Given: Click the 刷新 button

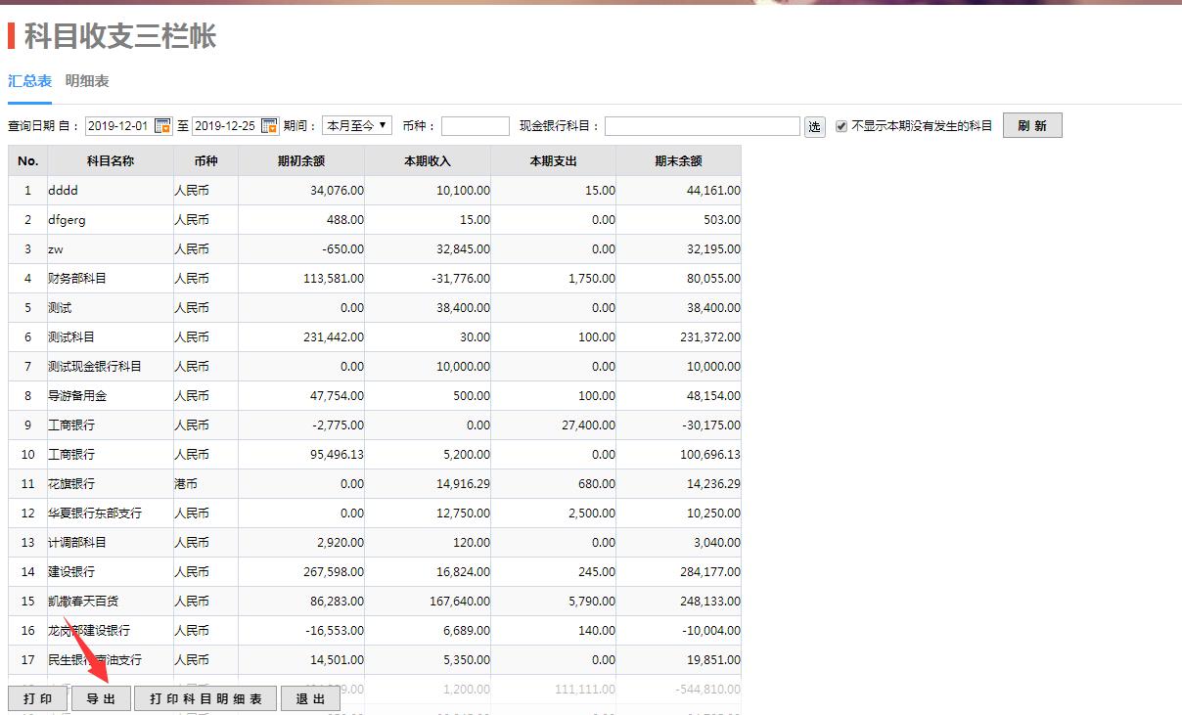Looking at the screenshot, I should pos(1031,126).
